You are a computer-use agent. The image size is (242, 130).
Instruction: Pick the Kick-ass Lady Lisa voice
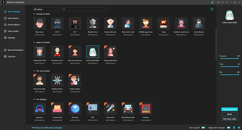point(75,52)
